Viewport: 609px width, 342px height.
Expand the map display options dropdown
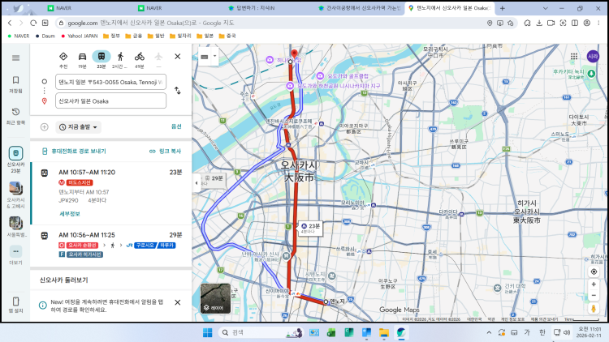209,57
